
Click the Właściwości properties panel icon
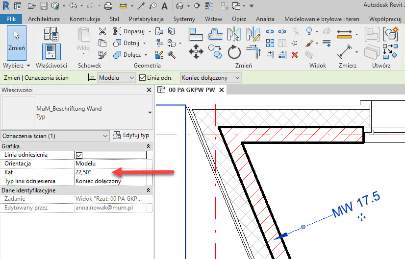51,51
